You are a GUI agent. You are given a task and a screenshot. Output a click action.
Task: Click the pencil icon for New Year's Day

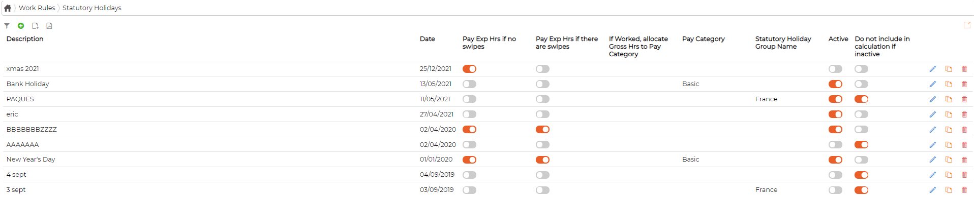coord(932,160)
